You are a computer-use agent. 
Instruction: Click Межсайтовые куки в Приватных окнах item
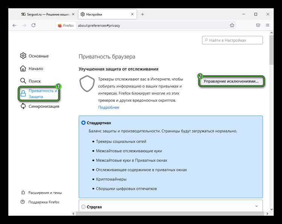click(132, 160)
